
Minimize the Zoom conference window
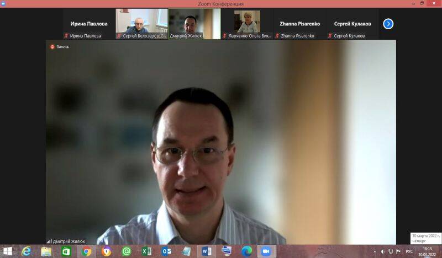click(413, 3)
